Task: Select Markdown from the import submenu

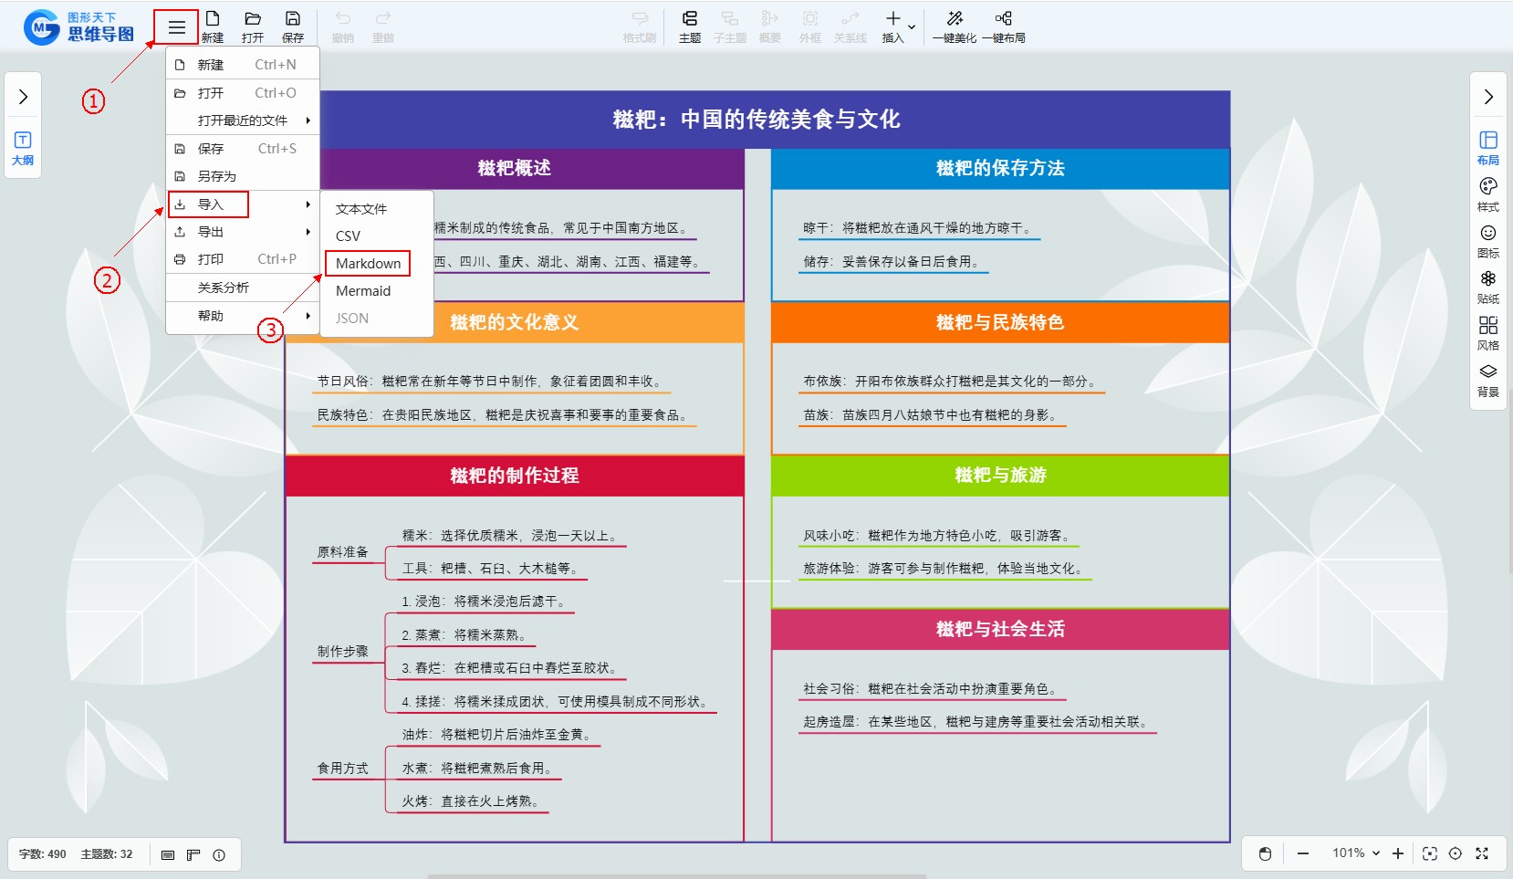Action: (x=368, y=264)
